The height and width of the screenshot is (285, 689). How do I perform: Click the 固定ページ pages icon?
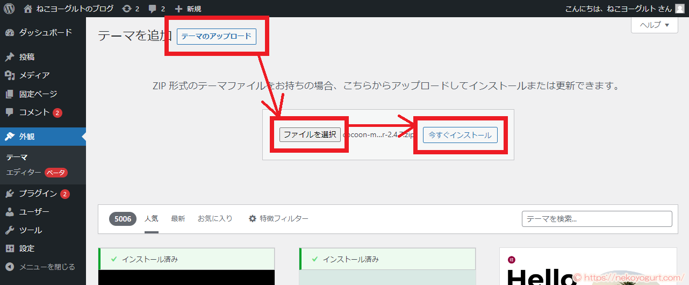click(10, 94)
